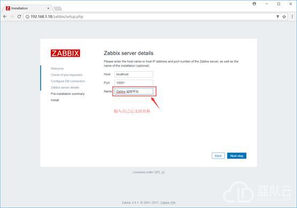Close the Installation tab
This screenshot has width=297, height=208.
coord(48,9)
